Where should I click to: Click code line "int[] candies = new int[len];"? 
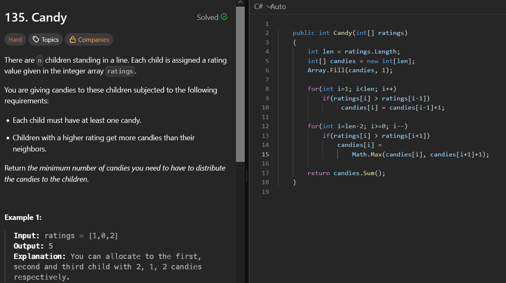pyautogui.click(x=361, y=61)
